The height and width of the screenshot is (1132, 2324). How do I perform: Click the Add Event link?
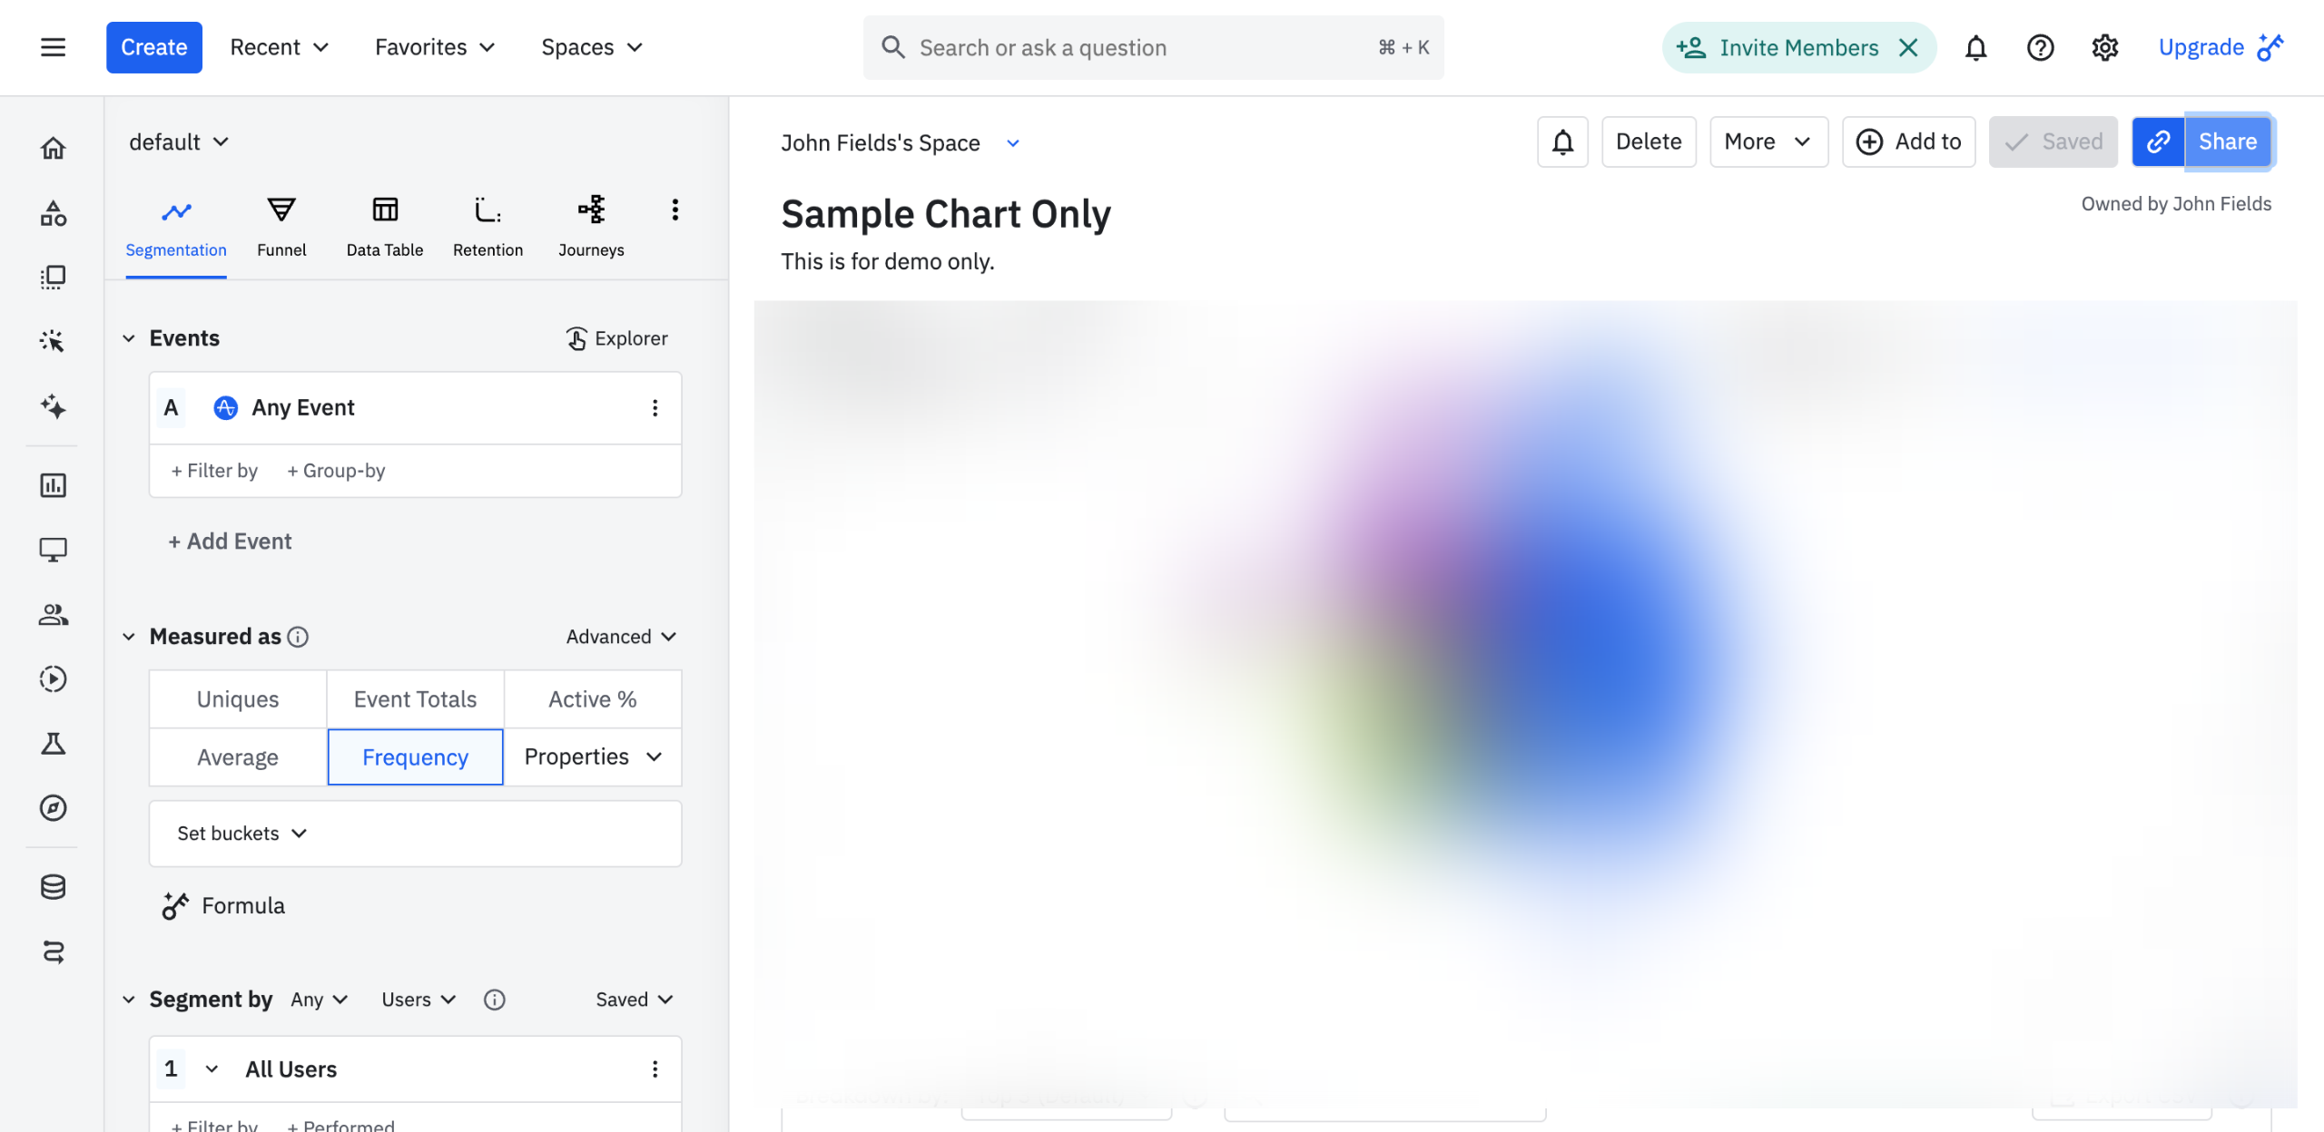(x=231, y=542)
